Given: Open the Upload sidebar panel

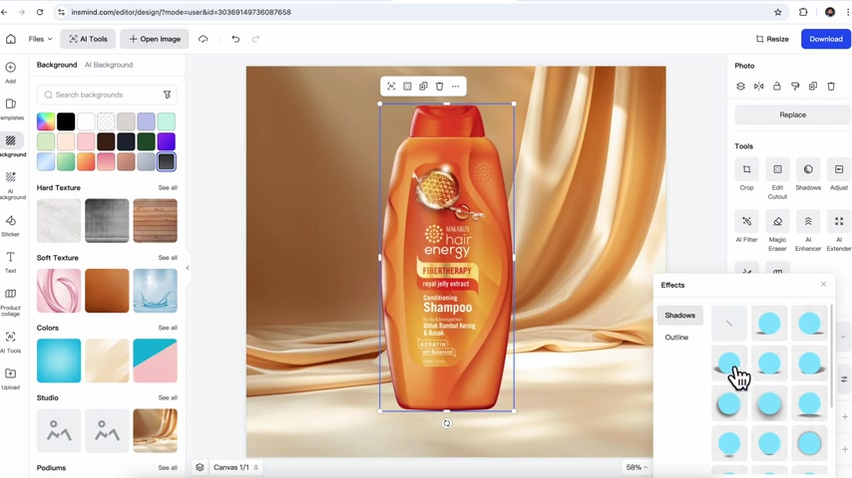Looking at the screenshot, I should click(10, 378).
